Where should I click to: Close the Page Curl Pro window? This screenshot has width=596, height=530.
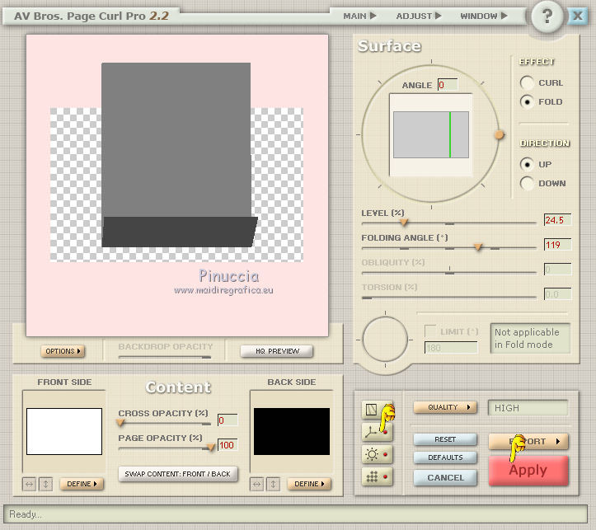point(578,16)
